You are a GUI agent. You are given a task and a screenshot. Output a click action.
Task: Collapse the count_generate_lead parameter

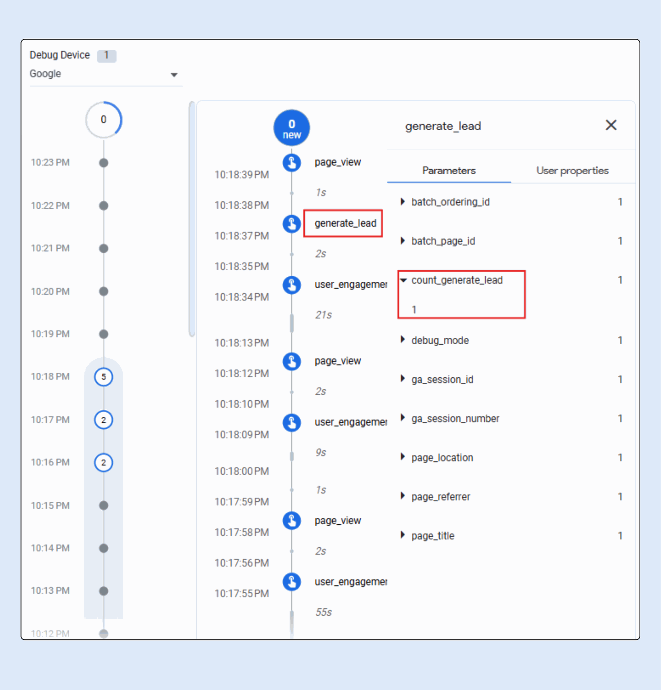click(x=403, y=280)
